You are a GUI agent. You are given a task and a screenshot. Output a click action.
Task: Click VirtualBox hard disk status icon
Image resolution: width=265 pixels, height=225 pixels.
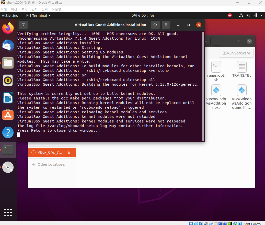click(191, 223)
